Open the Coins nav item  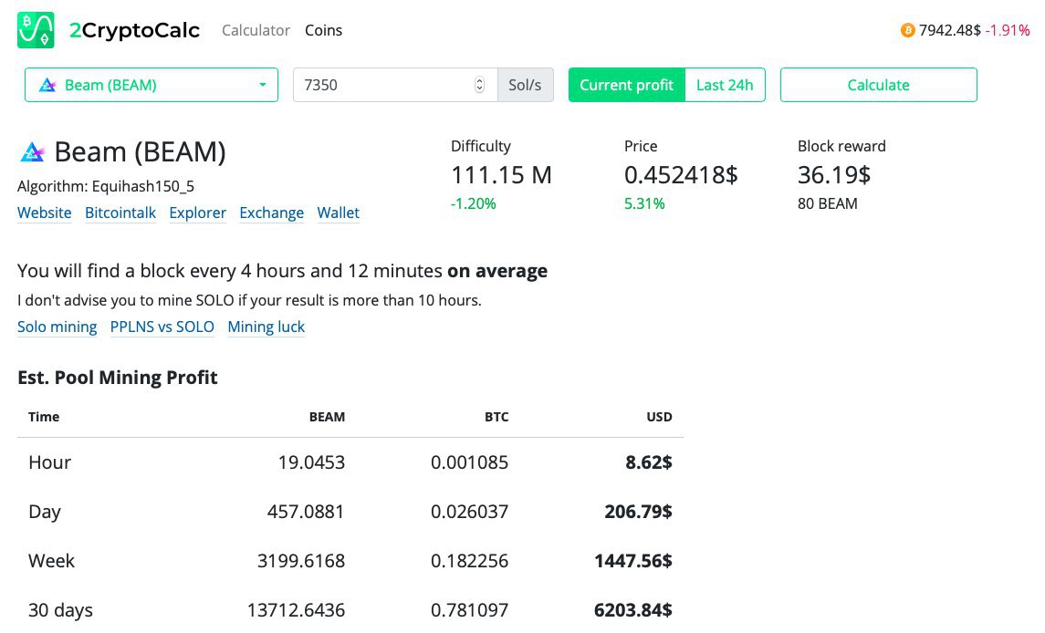(323, 30)
